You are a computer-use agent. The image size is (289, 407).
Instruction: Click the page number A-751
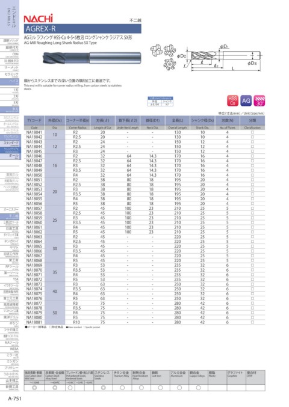point(15,399)
